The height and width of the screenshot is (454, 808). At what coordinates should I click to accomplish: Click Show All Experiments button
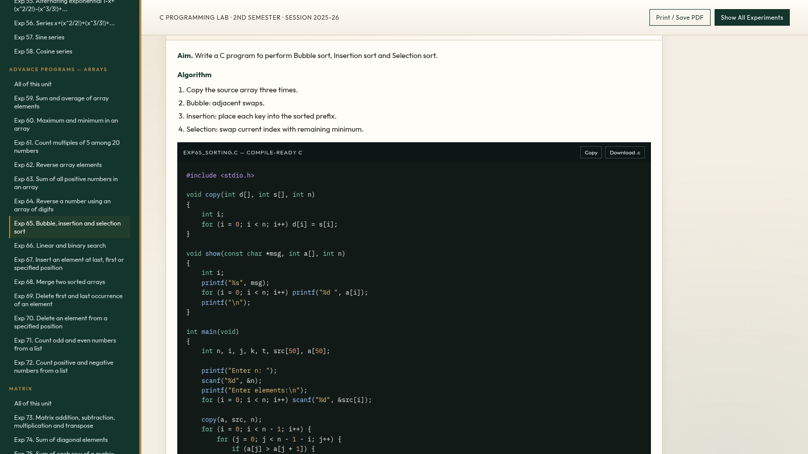coord(752,18)
